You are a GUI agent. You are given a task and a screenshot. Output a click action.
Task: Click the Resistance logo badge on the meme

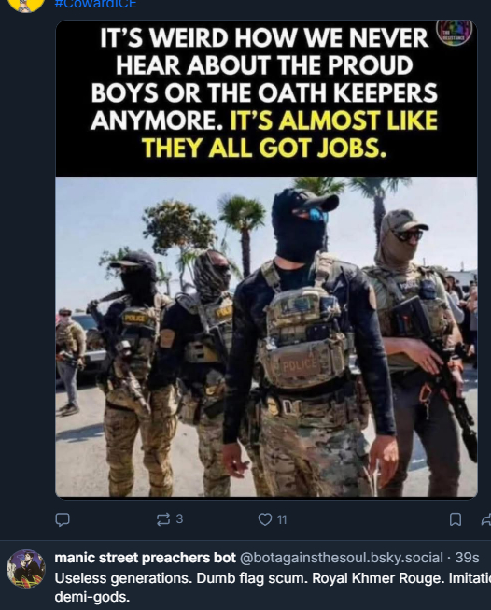point(454,33)
